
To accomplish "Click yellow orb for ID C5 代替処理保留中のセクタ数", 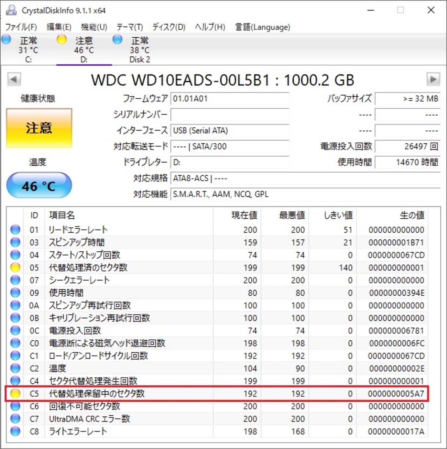I will [x=15, y=393].
